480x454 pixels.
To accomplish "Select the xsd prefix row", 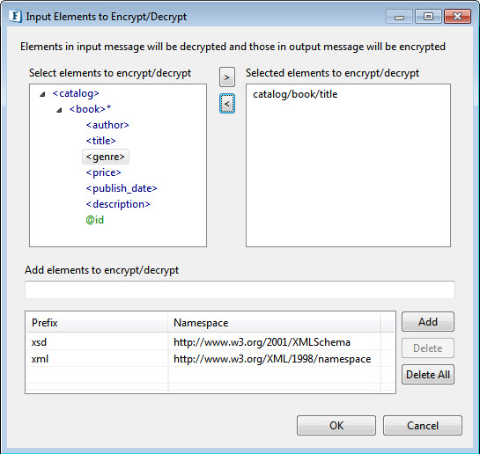I will click(x=210, y=342).
